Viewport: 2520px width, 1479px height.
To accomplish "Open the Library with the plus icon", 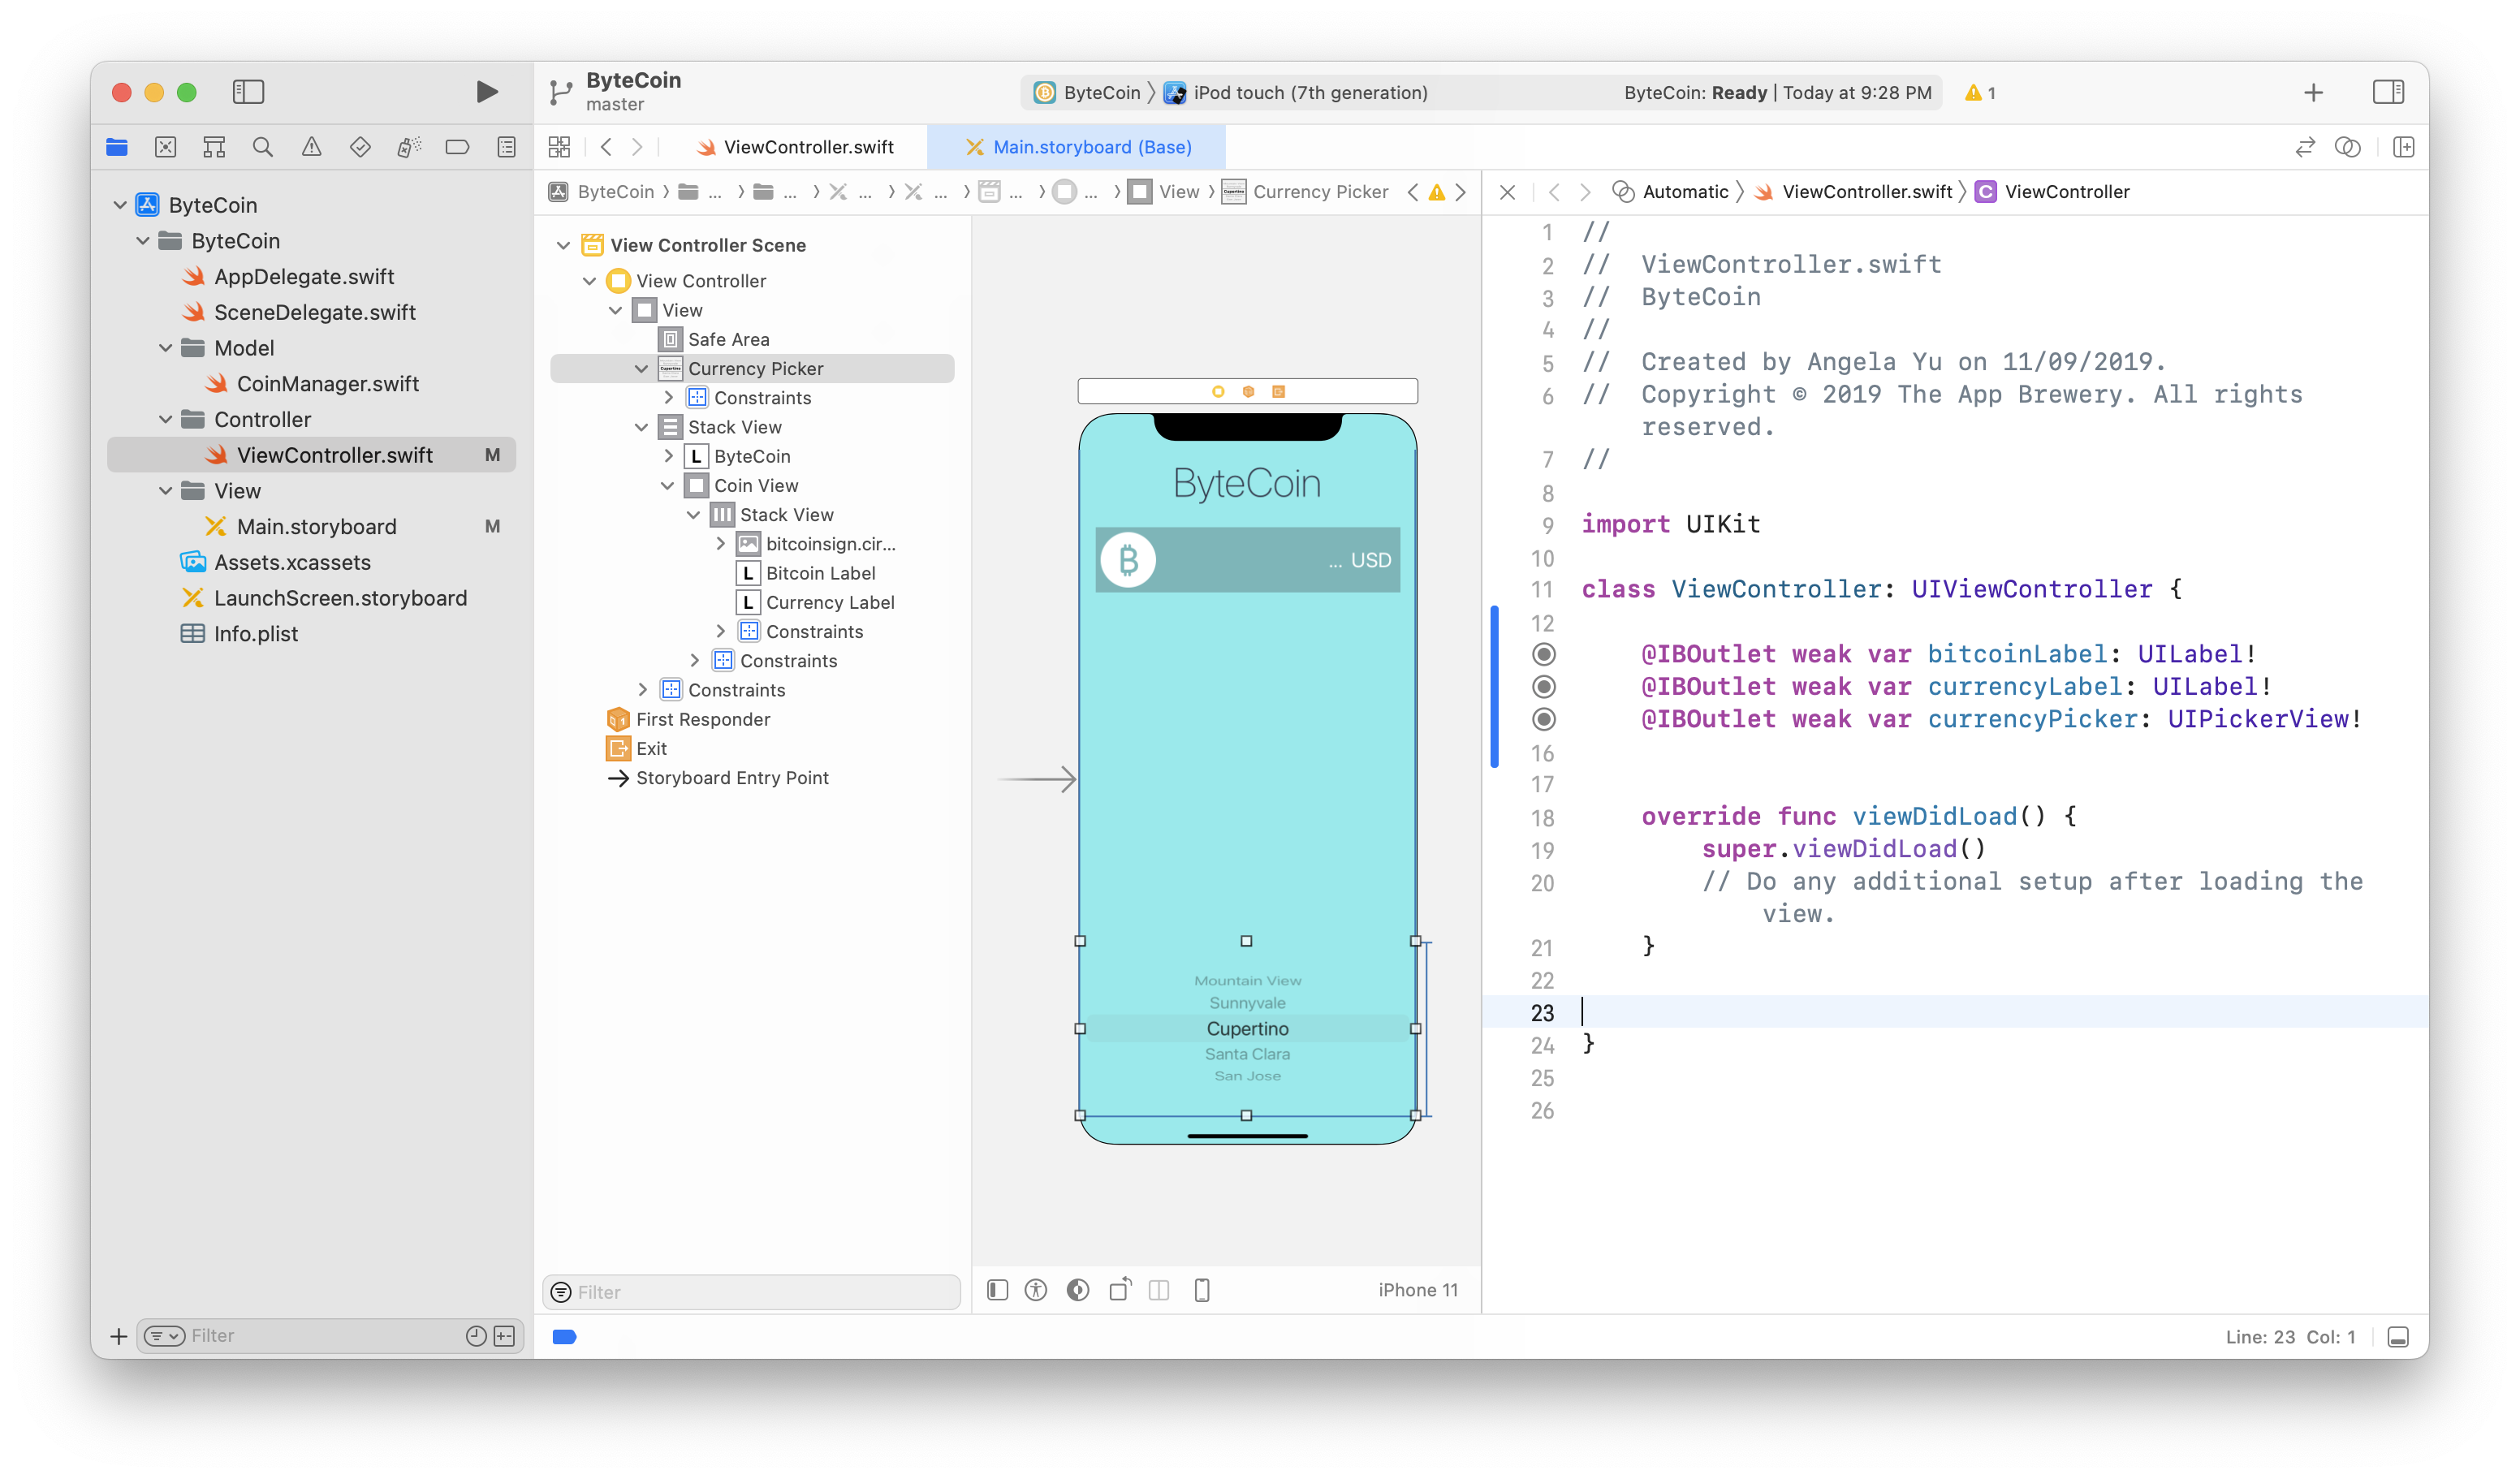I will click(2313, 93).
